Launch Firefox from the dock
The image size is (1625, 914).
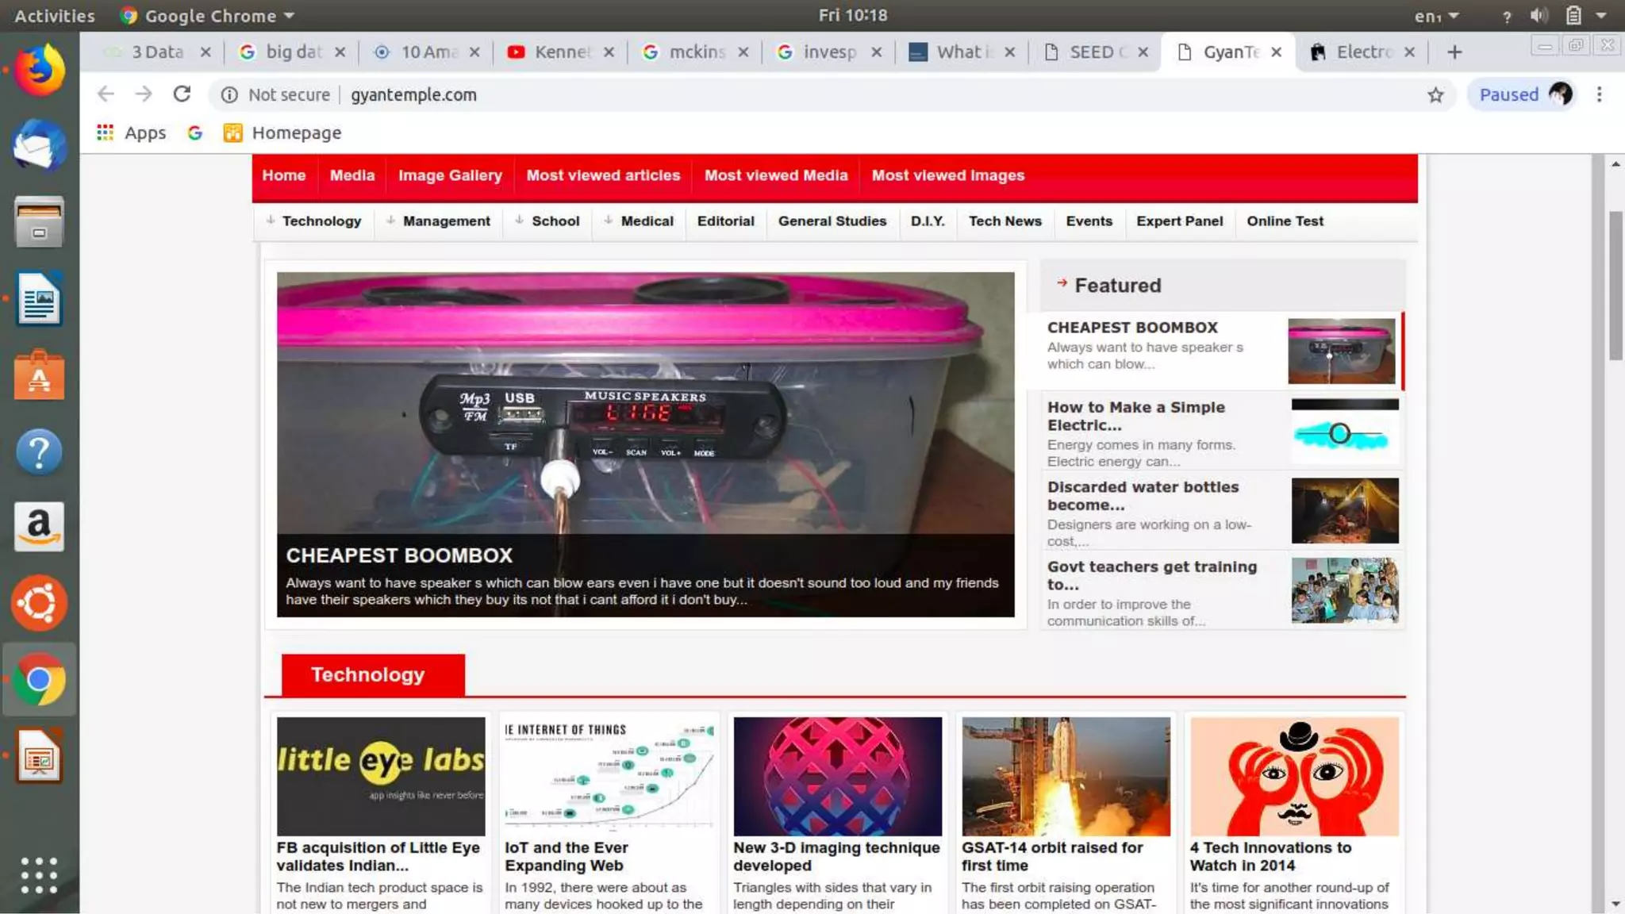(39, 70)
